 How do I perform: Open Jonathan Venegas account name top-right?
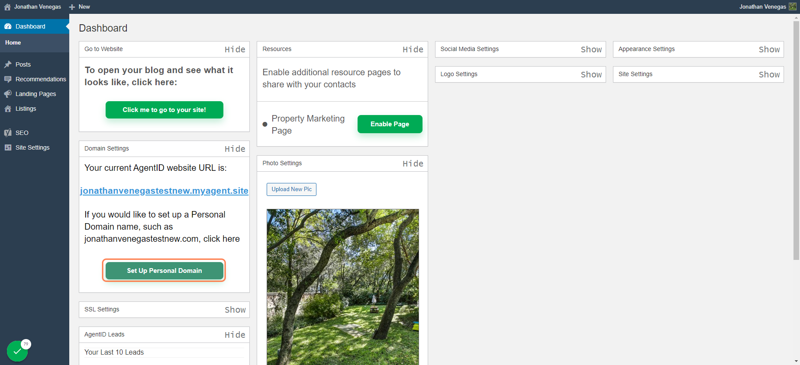coord(763,7)
